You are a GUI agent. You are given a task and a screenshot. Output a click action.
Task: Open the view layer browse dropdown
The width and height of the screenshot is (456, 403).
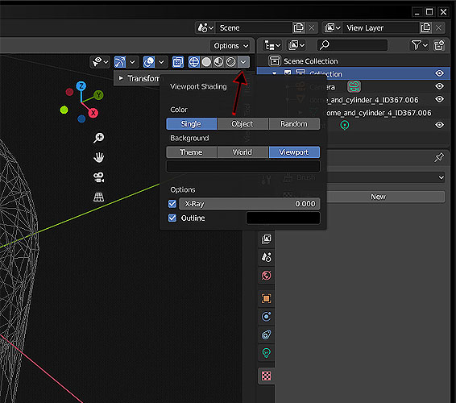[x=333, y=28]
